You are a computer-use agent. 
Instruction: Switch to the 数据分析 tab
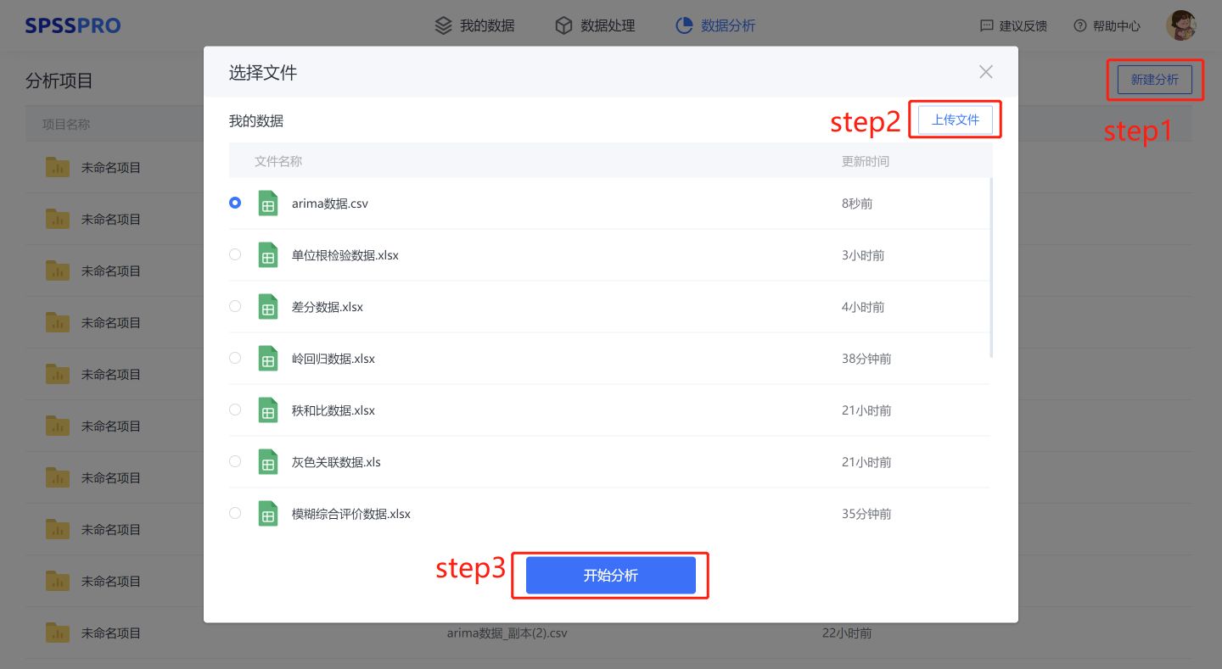click(x=715, y=25)
